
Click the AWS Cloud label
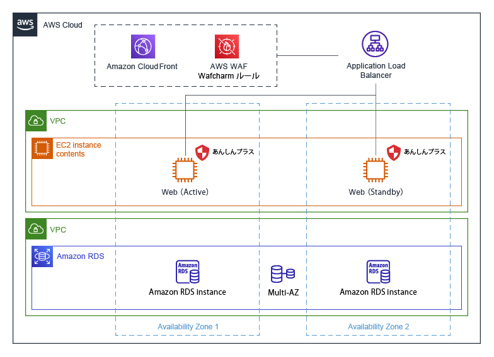(63, 25)
